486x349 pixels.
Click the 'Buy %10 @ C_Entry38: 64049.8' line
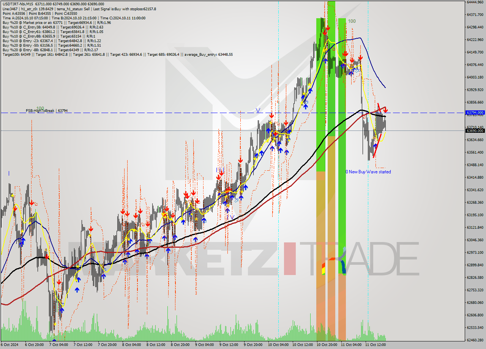click(x=53, y=27)
